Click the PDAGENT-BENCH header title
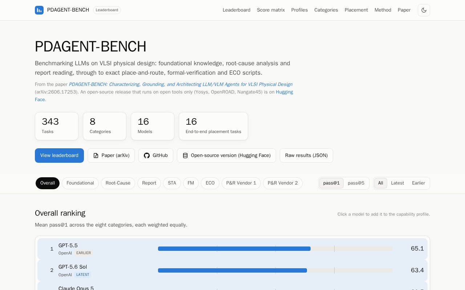465x290 pixels. (68, 10)
